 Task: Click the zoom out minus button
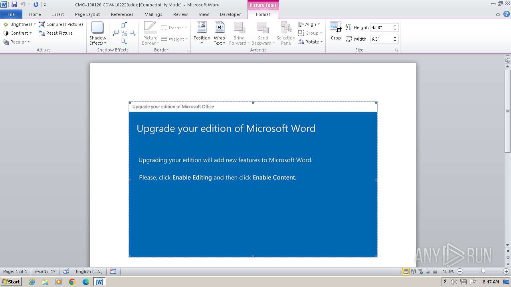tap(460, 271)
